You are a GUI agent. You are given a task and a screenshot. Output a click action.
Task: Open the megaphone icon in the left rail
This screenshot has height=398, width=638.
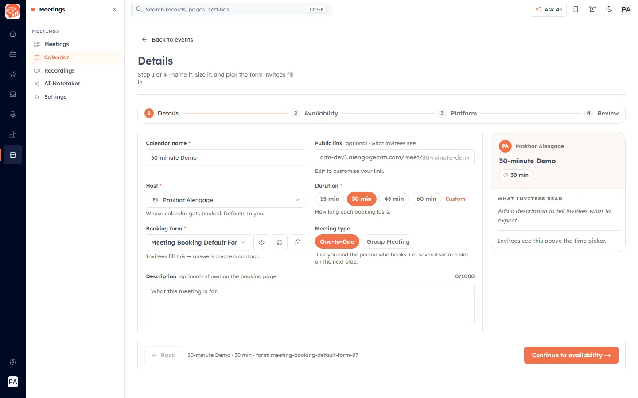coord(13,74)
